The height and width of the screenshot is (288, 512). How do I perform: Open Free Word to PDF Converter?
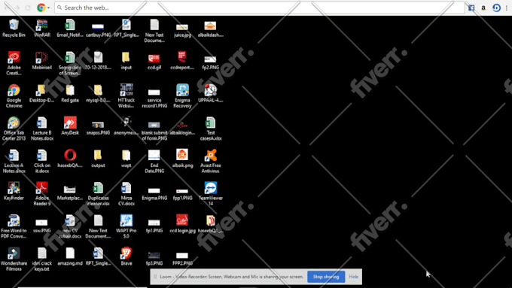14,226
